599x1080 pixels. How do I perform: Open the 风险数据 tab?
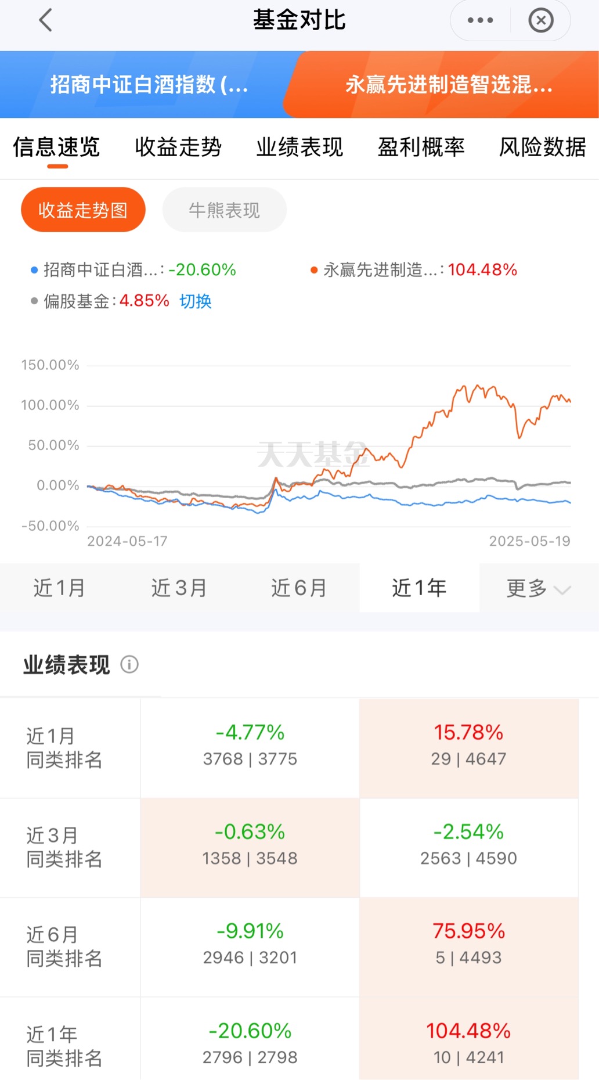543,147
